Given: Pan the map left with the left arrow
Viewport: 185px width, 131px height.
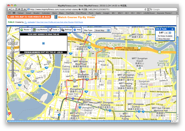Looking at the screenshot, I should click(x=10, y=44).
